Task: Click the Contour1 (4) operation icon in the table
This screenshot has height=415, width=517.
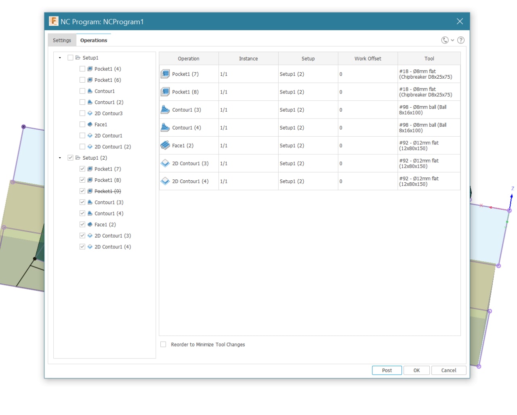Action: pos(165,127)
